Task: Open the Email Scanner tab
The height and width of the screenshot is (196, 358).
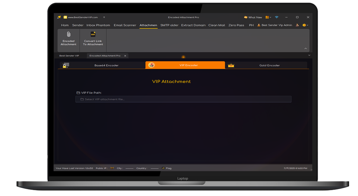Action: point(125,25)
